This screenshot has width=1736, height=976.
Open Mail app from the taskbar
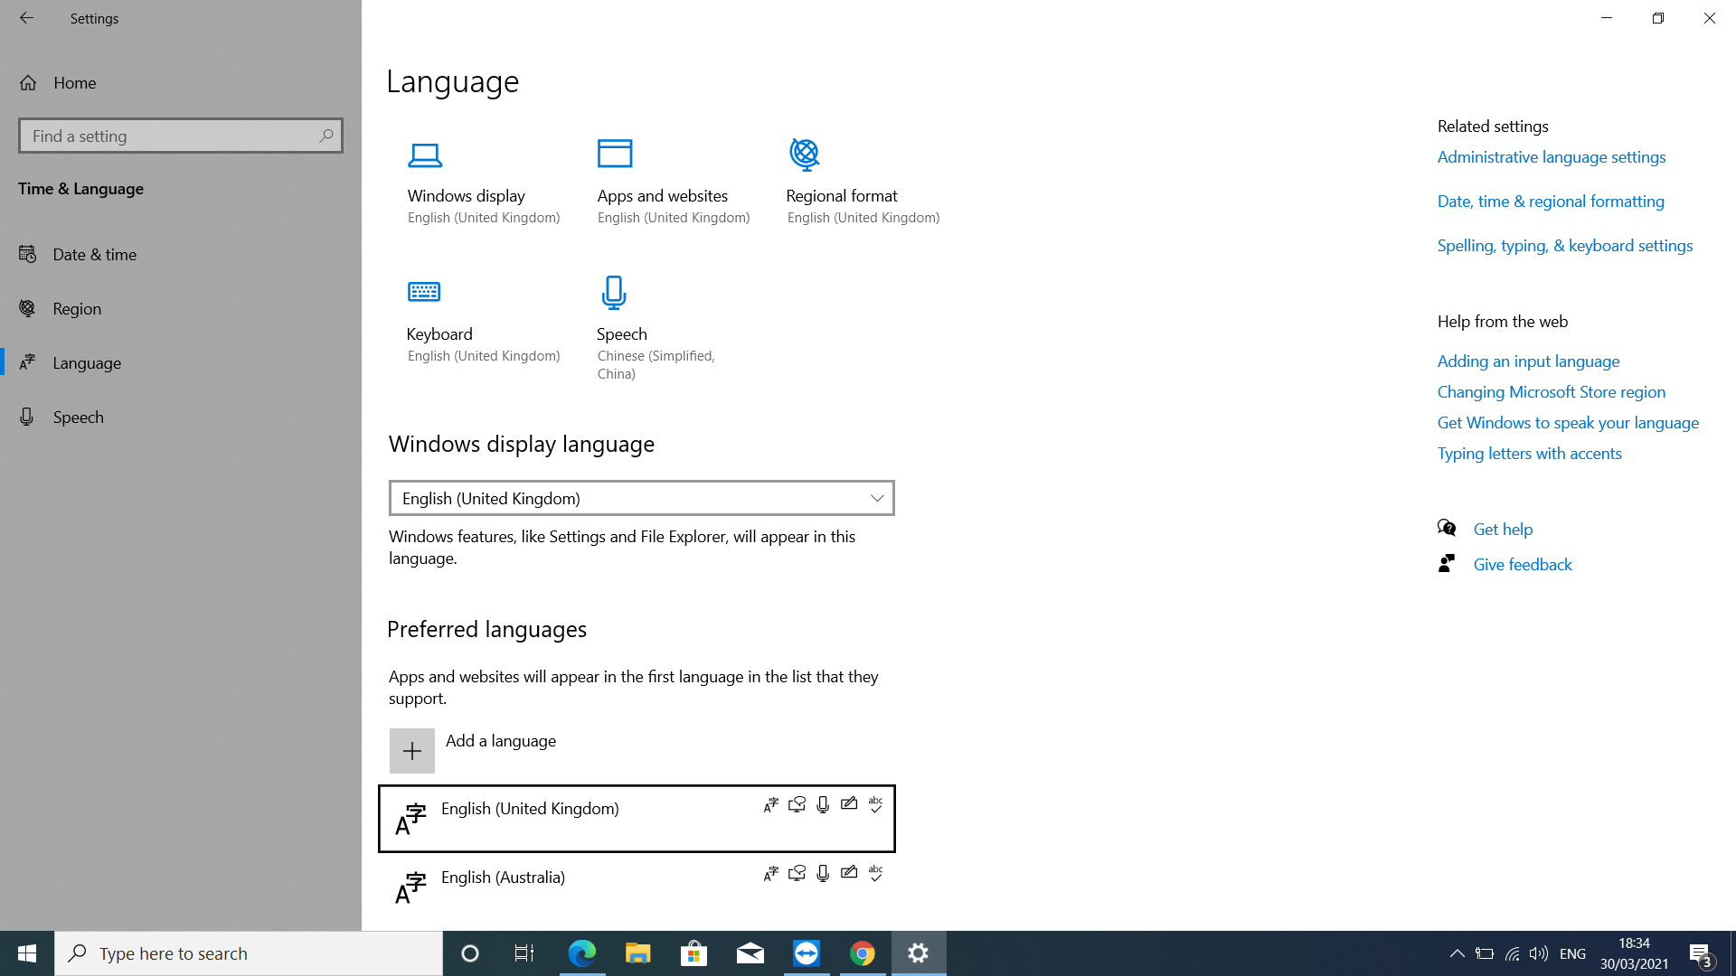pos(750,953)
